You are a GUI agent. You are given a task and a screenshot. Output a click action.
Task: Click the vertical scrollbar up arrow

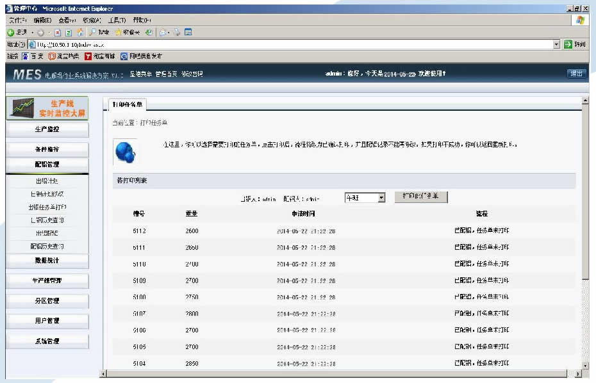coord(584,101)
